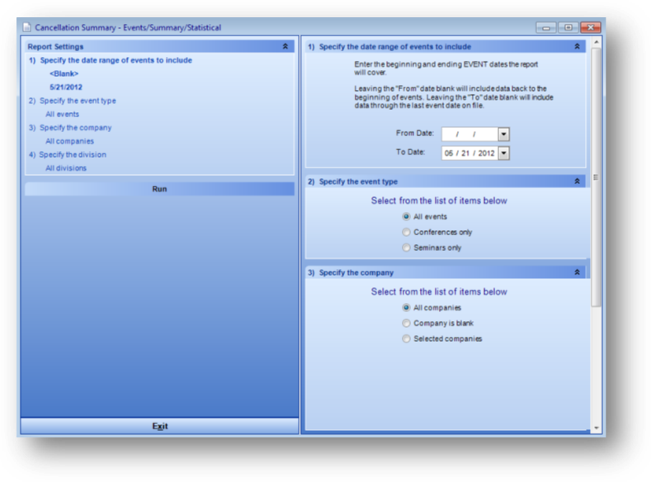Image resolution: width=651 pixels, height=482 pixels.
Task: Choose Seminars only event type
Action: point(406,248)
